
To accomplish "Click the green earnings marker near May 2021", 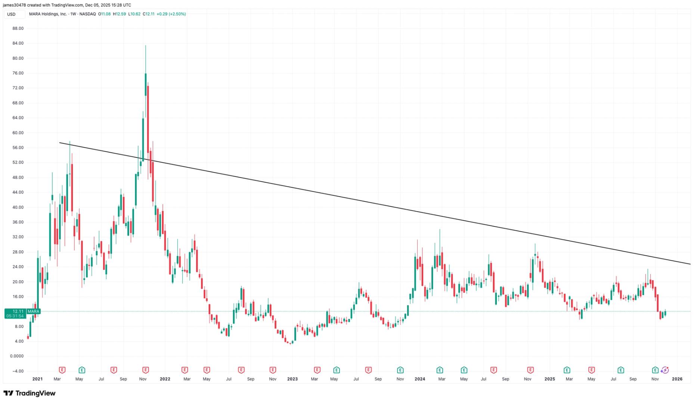I will coord(82,370).
